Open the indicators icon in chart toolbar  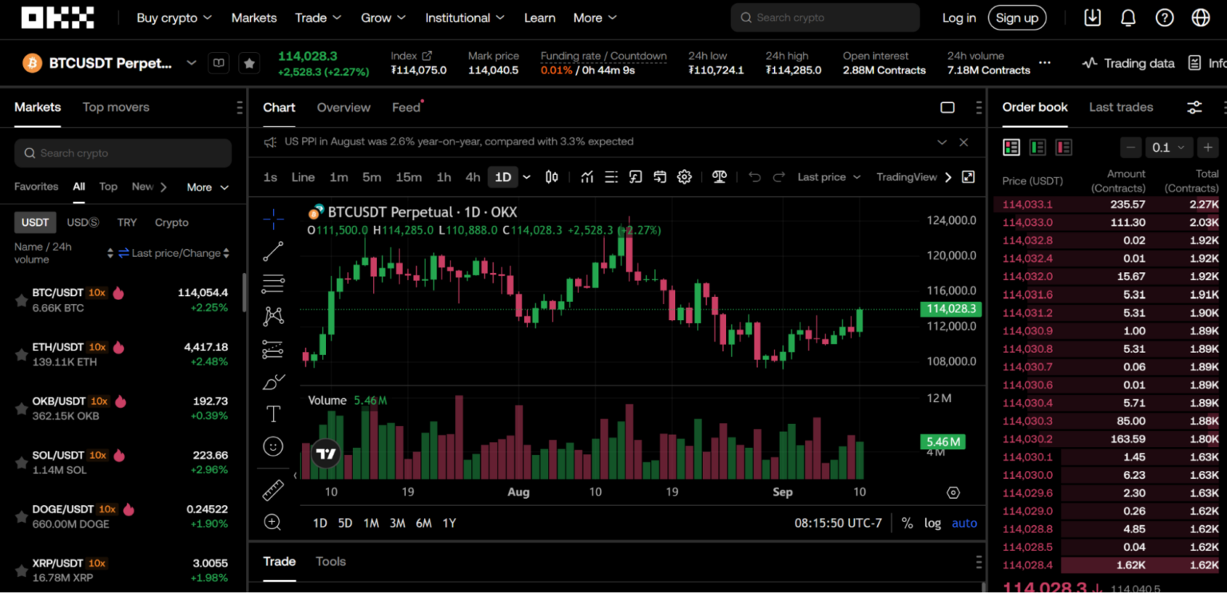point(587,177)
